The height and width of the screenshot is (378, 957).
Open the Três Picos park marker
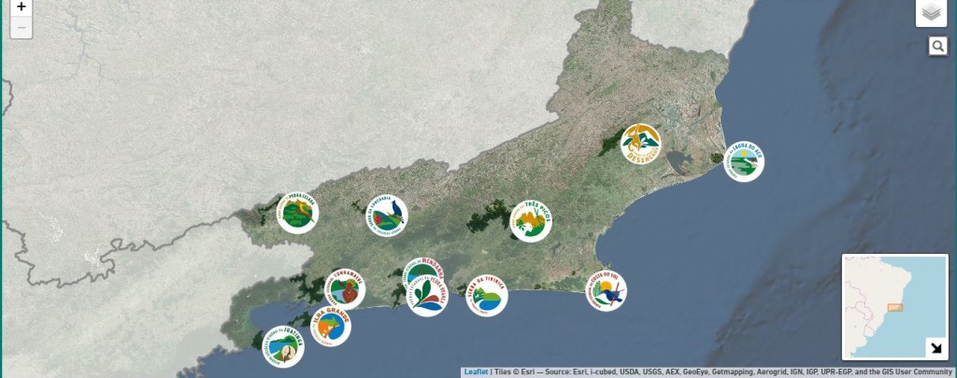point(531,220)
